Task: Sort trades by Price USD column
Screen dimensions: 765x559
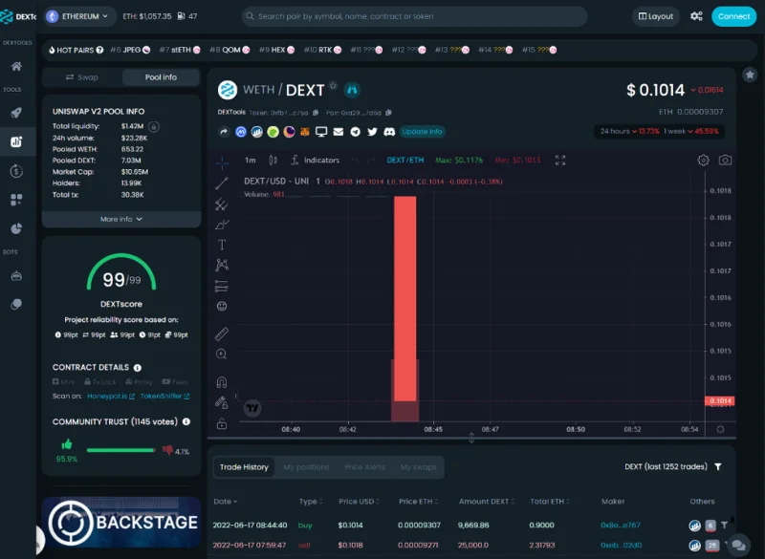Action: [x=360, y=501]
